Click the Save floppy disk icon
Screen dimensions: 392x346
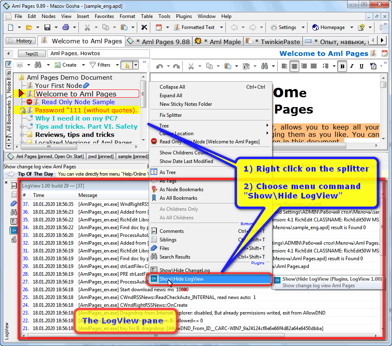click(47, 27)
